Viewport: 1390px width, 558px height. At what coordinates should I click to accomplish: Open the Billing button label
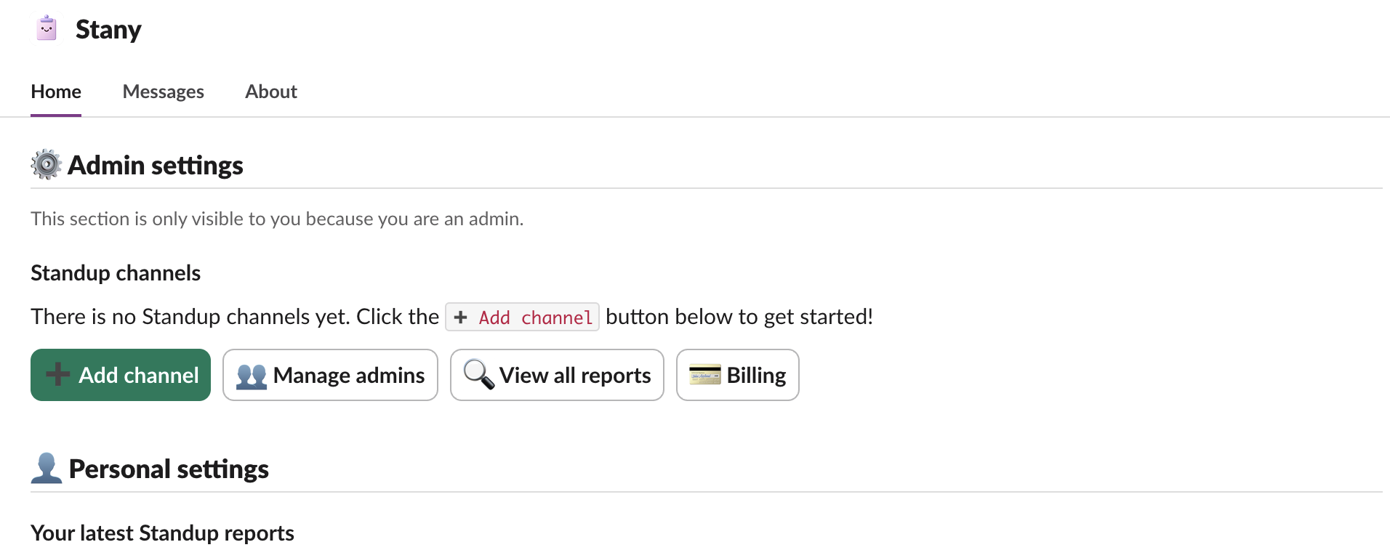[x=756, y=375]
